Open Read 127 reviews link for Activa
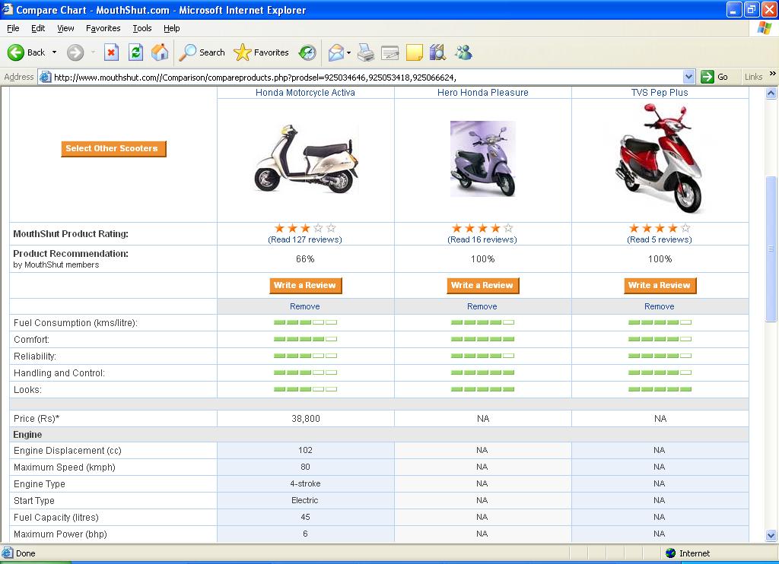 [x=305, y=239]
